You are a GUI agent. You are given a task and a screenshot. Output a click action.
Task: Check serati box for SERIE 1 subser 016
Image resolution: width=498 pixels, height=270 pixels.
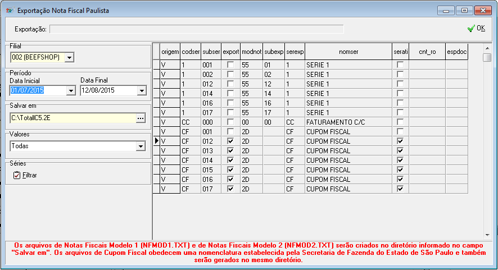(x=400, y=103)
